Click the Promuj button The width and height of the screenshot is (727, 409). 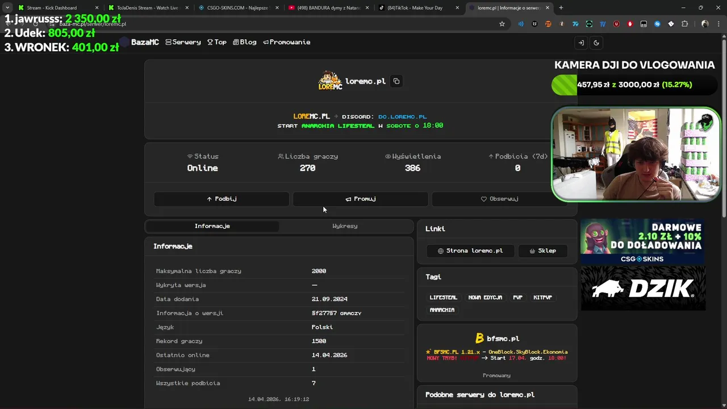point(361,199)
